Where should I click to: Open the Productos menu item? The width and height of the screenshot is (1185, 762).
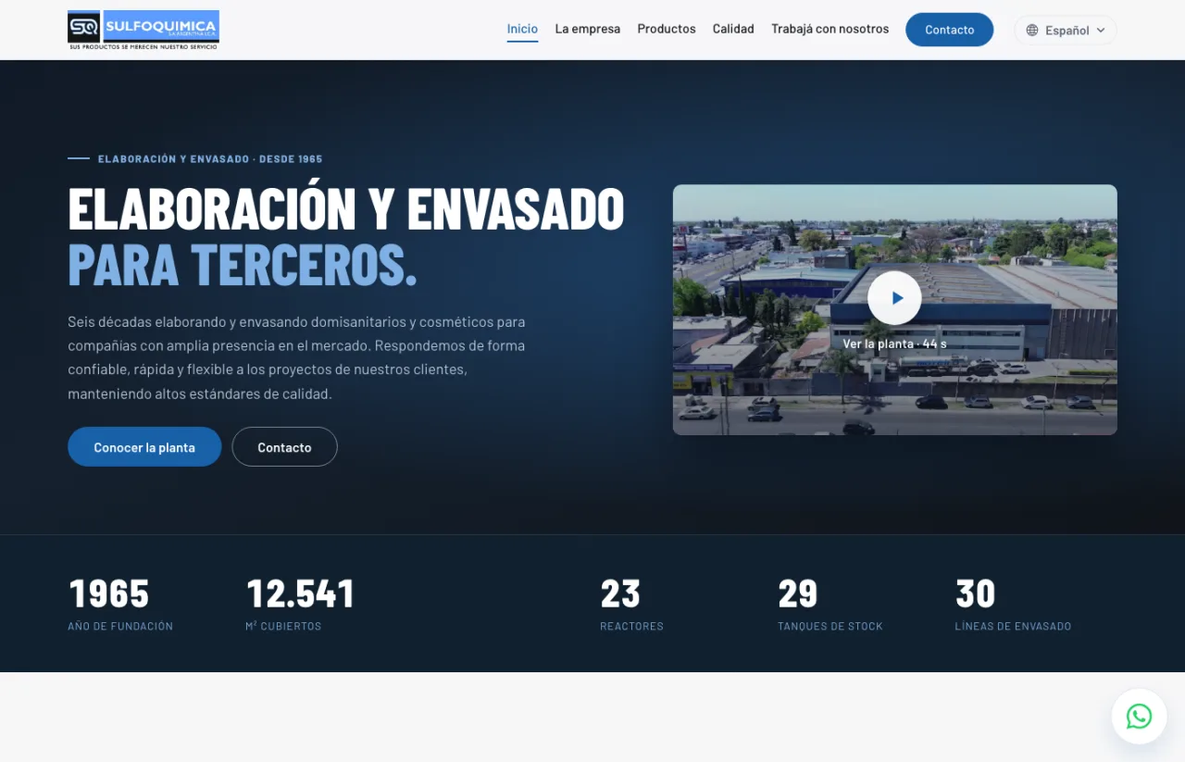(667, 29)
